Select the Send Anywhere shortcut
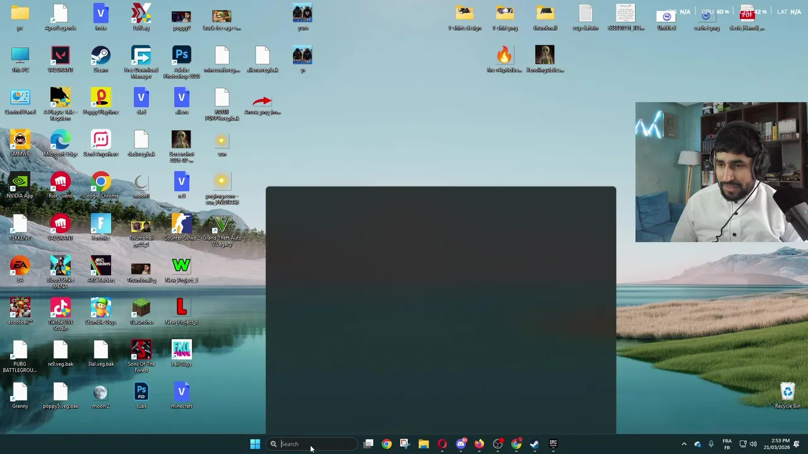Image resolution: width=808 pixels, height=454 pixels. coord(100,143)
